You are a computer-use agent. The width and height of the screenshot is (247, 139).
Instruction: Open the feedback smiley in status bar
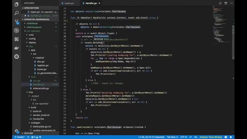(226, 137)
